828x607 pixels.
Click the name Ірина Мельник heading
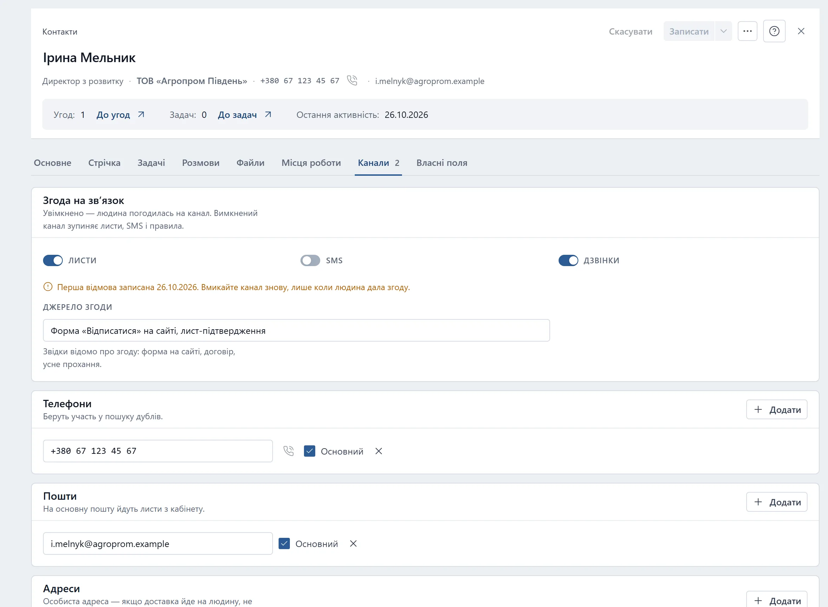pos(89,58)
